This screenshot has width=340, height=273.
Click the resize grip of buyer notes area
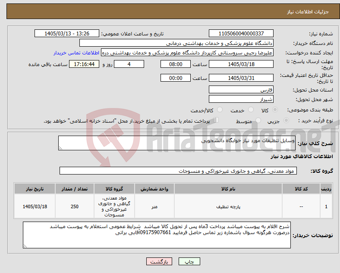tap(25, 246)
